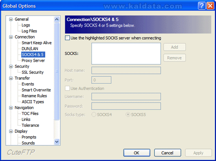
Task: Collapse the Connection tree node
Action: pyautogui.click(x=11, y=37)
